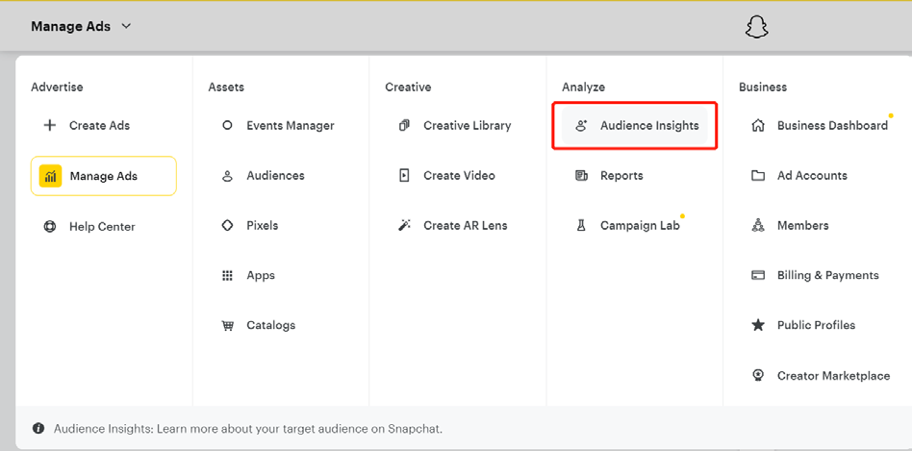
Task: Click the Creator Marketplace webcam icon
Action: (x=758, y=375)
